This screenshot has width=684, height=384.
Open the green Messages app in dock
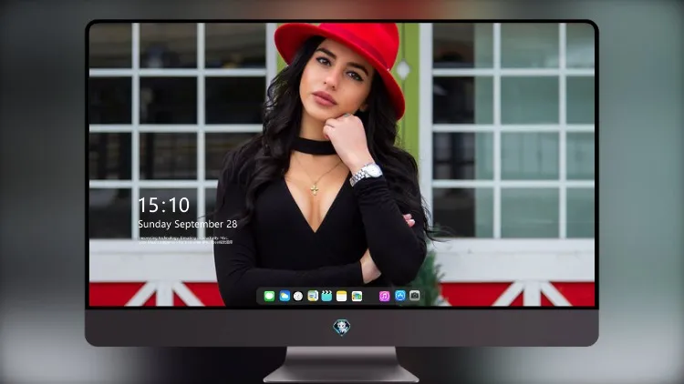click(x=269, y=296)
